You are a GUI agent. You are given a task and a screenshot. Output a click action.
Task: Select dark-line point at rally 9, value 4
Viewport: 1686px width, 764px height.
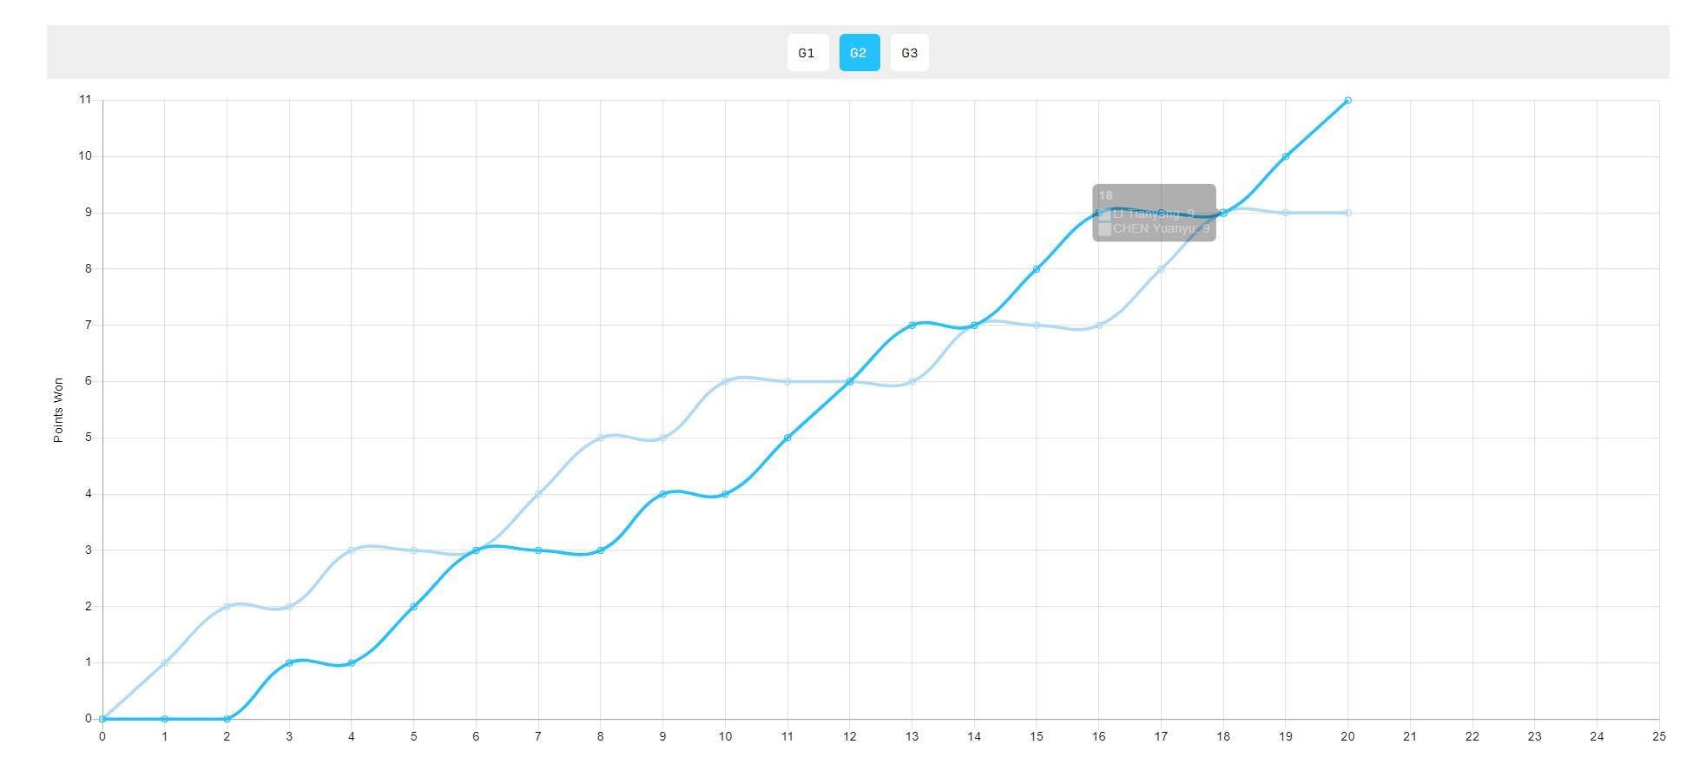click(x=663, y=494)
